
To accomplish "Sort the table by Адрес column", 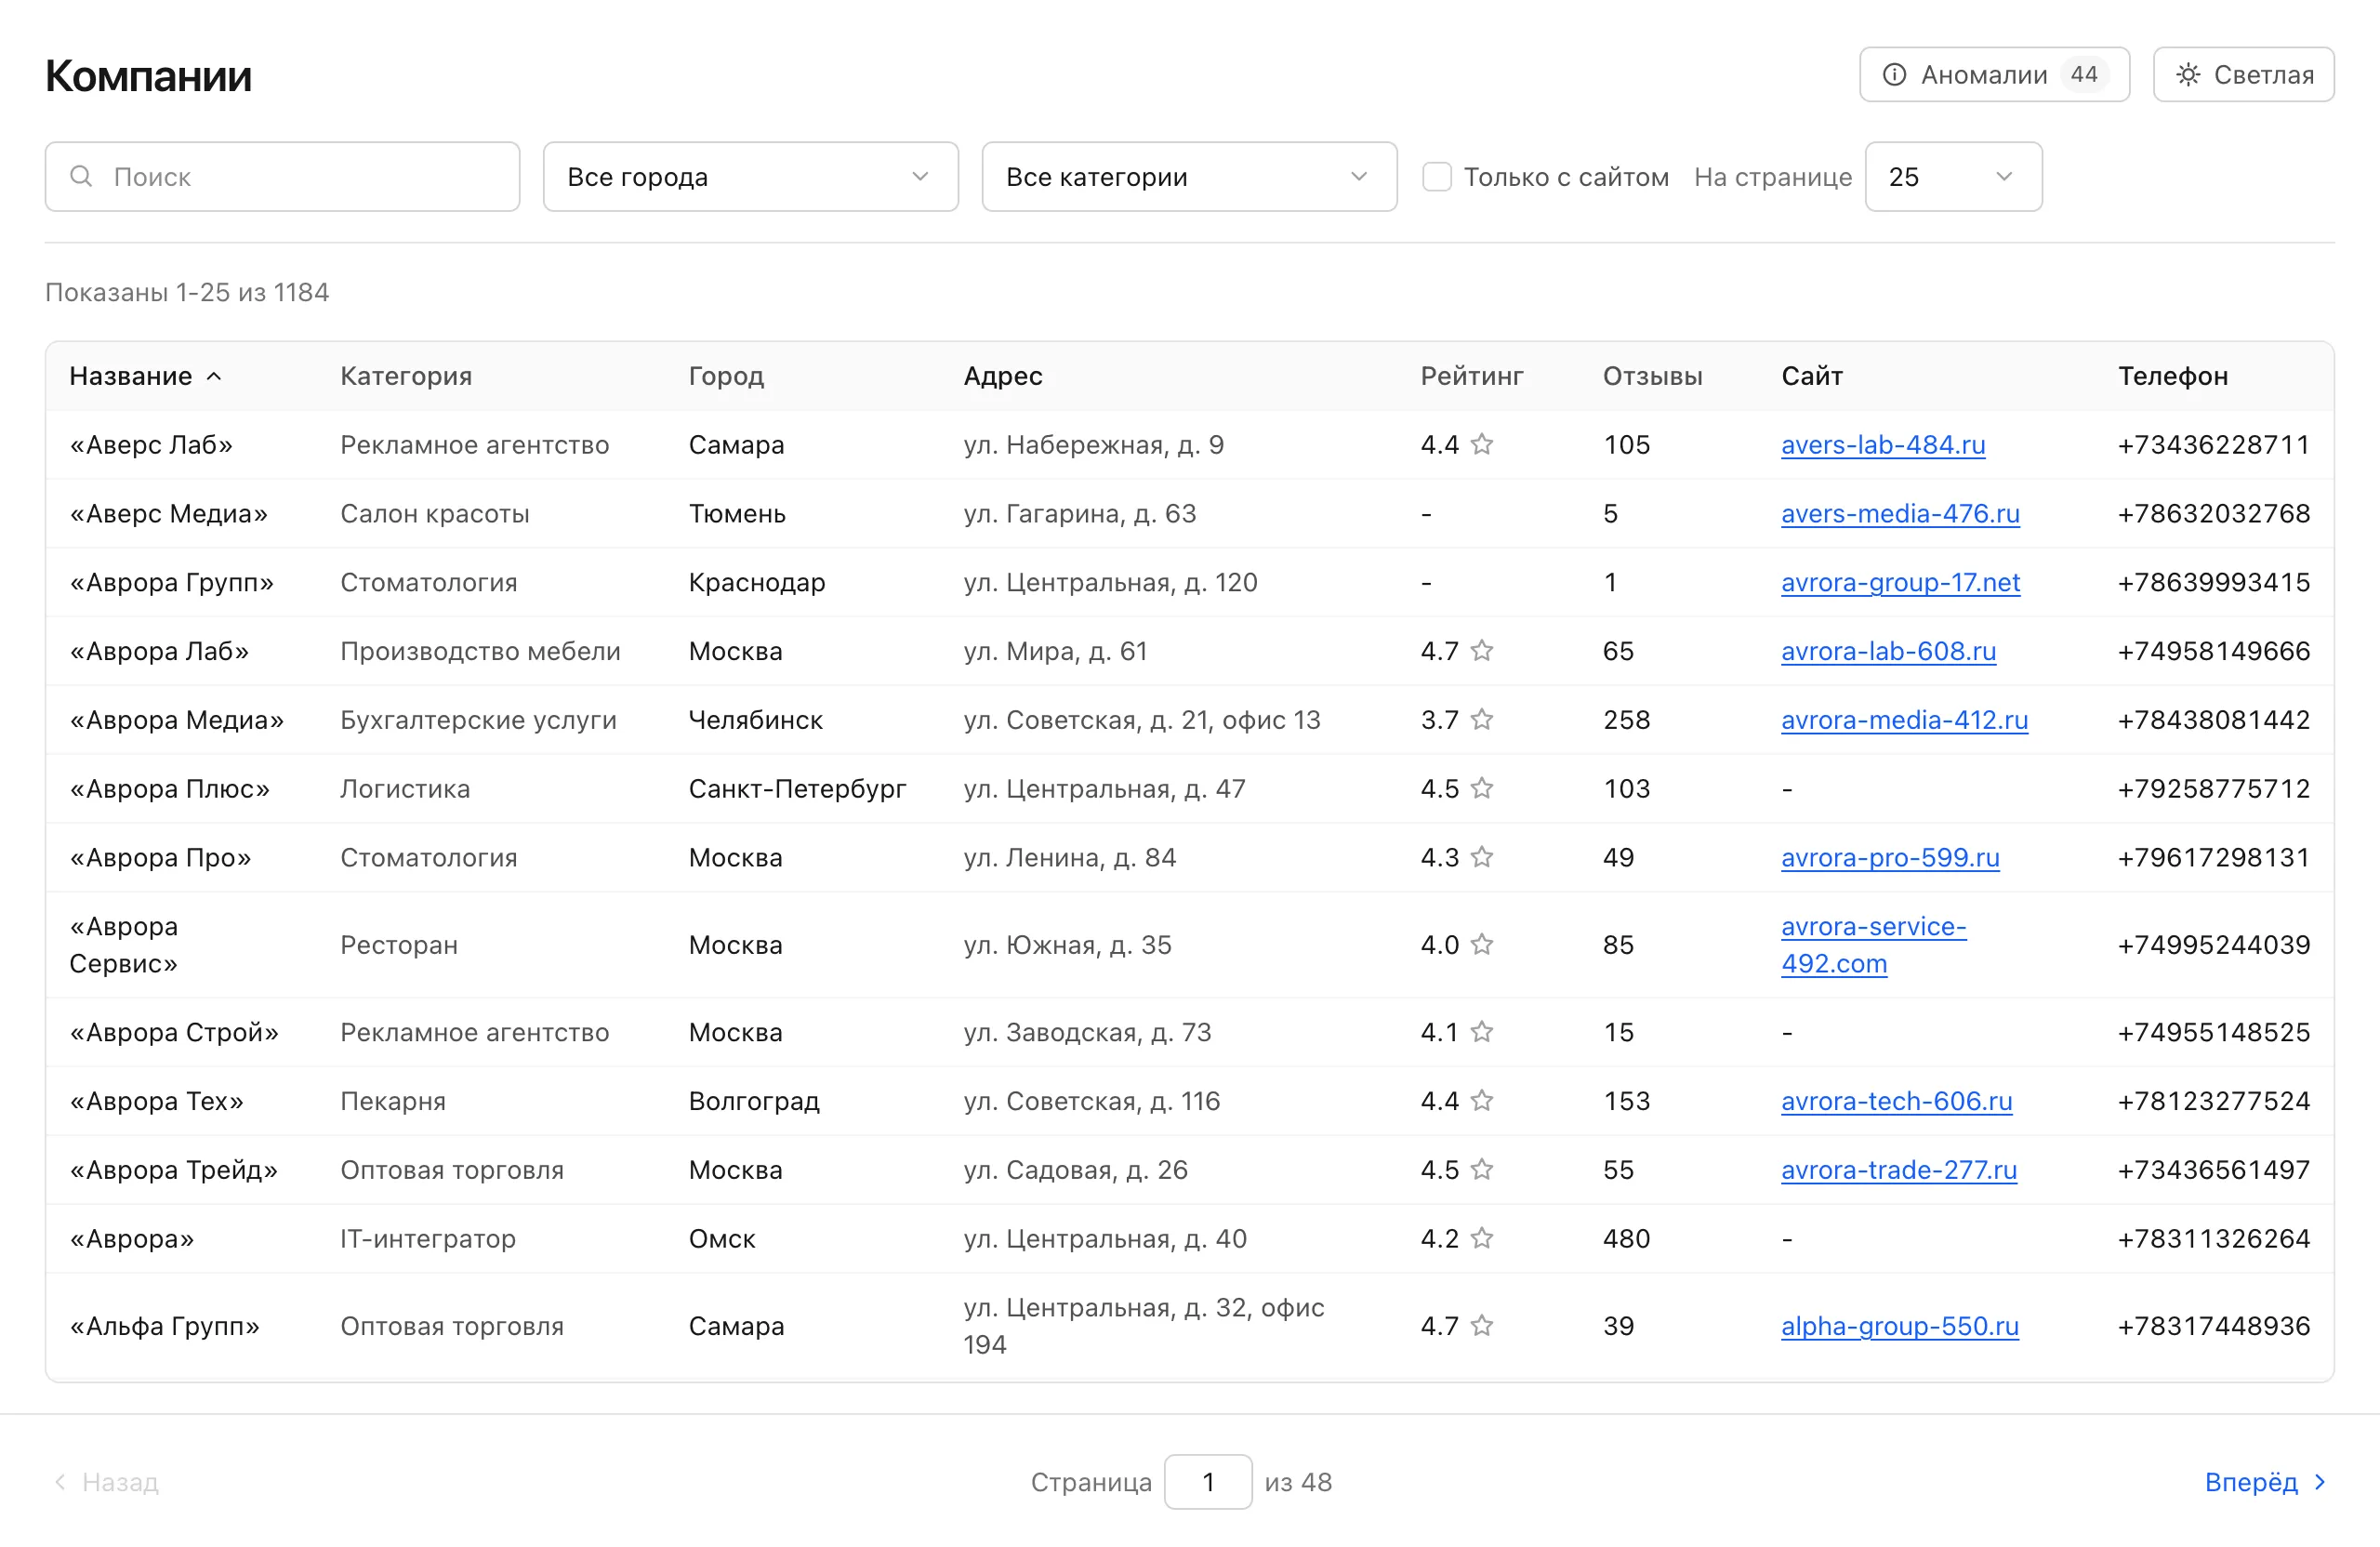I will pyautogui.click(x=1002, y=376).
